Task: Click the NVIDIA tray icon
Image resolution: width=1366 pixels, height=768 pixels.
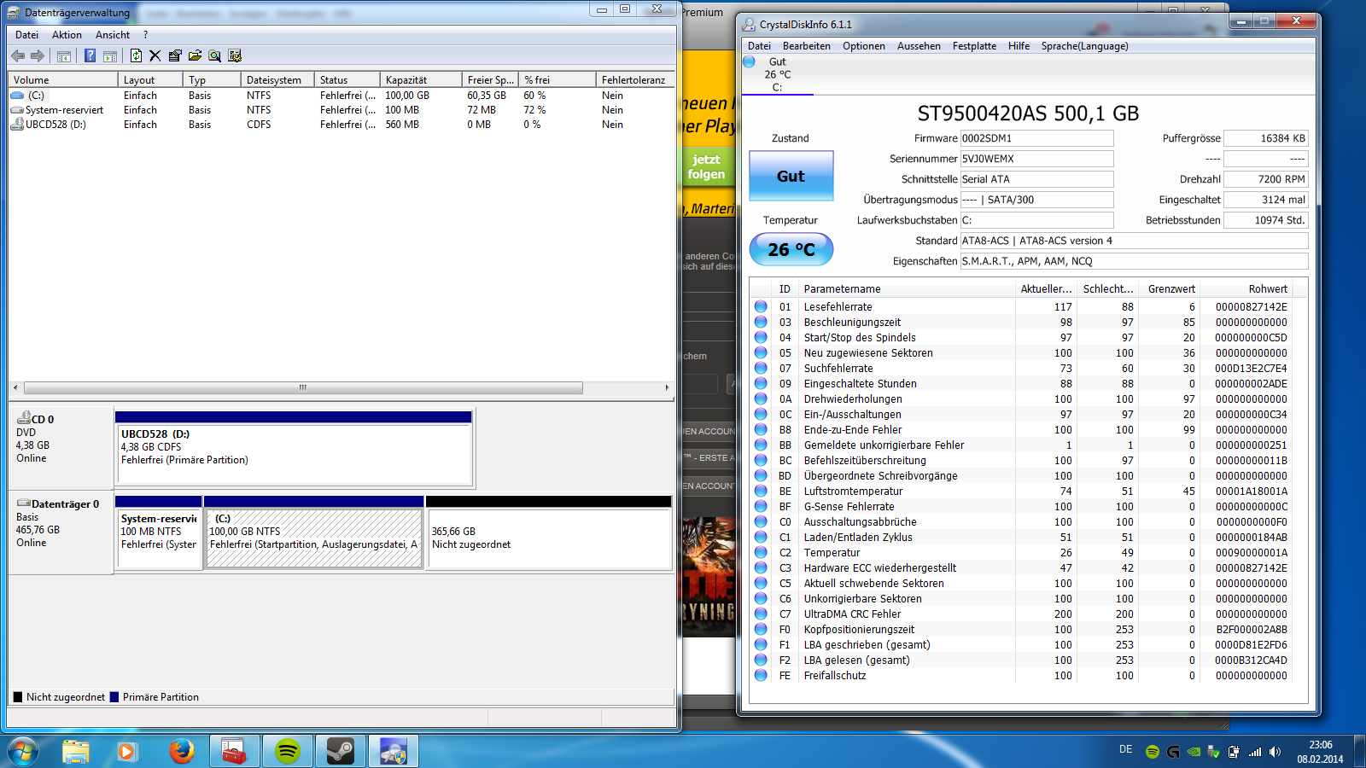Action: point(1194,752)
